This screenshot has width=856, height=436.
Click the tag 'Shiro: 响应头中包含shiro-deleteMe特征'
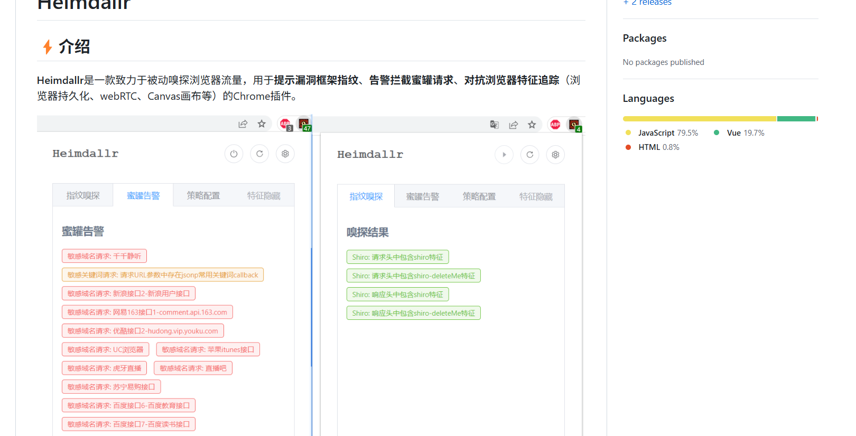click(414, 313)
